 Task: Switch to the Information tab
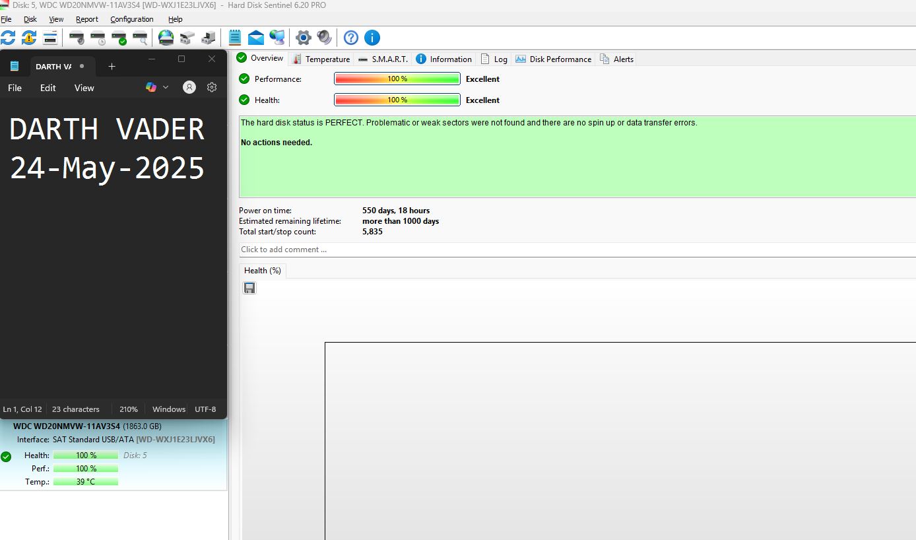444,59
